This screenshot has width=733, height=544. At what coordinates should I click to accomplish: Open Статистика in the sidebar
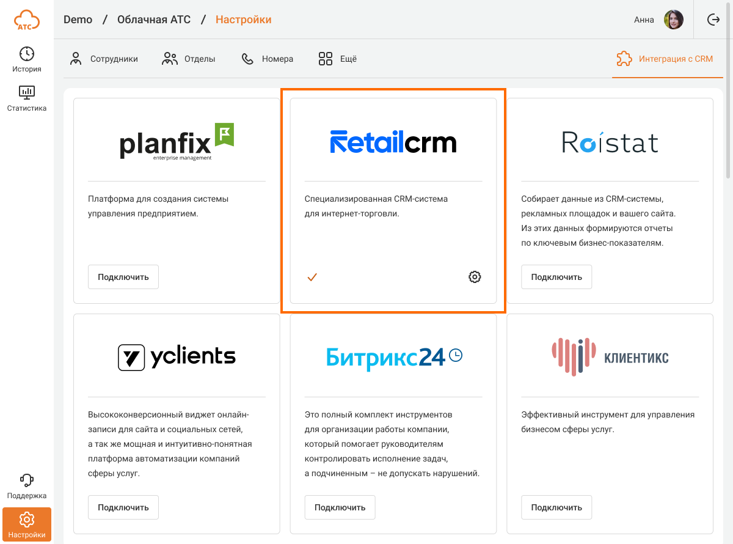coord(27,98)
